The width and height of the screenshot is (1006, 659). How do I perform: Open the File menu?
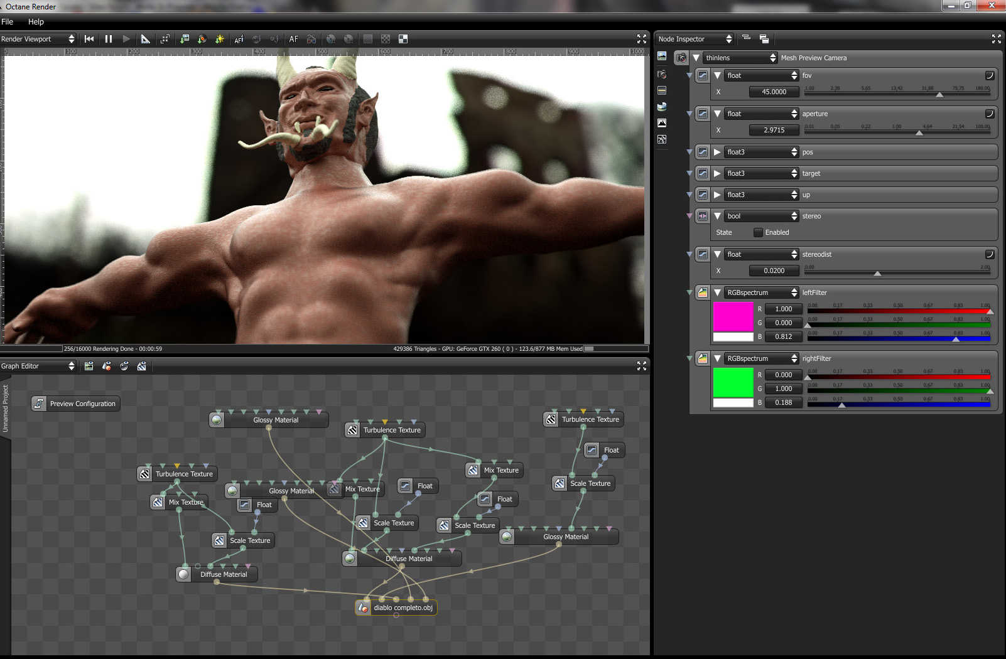[x=8, y=21]
